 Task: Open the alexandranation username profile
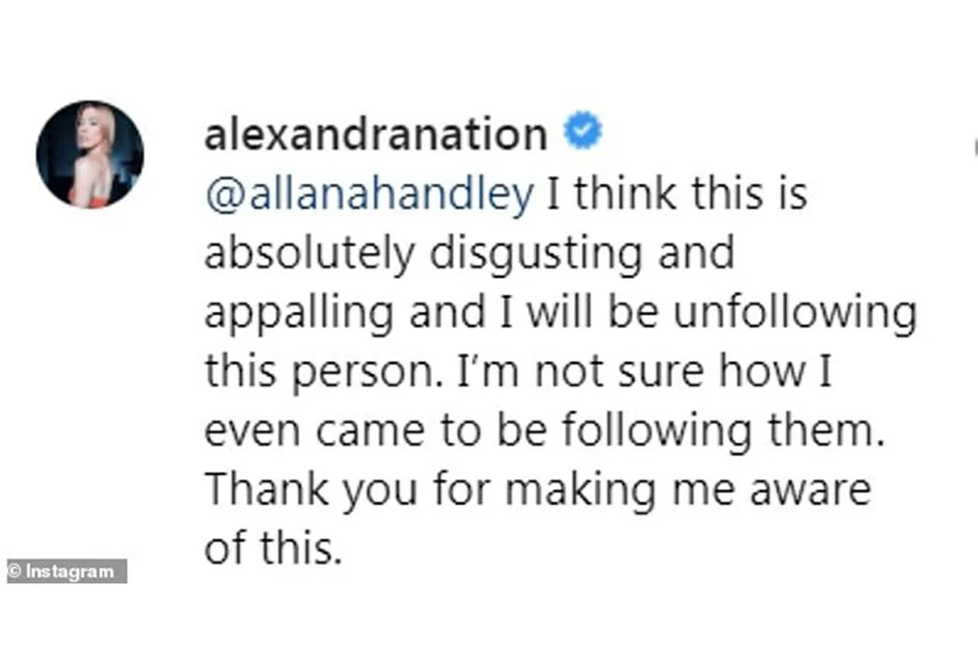coord(375,135)
